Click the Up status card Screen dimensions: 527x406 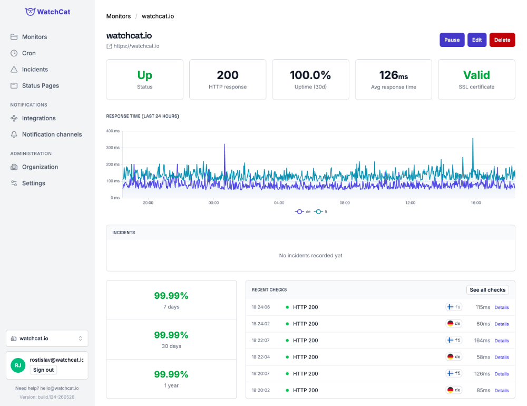pos(145,80)
